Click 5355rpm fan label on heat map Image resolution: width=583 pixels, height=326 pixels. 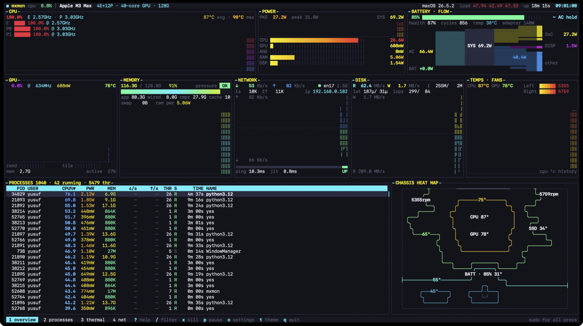[x=421, y=200]
